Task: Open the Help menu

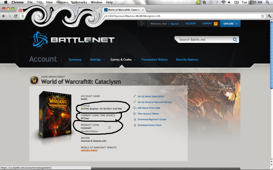Action: tap(109, 2)
